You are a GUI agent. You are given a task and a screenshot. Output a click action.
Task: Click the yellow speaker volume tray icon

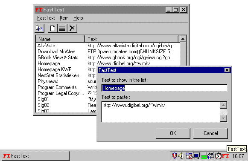(181, 156)
